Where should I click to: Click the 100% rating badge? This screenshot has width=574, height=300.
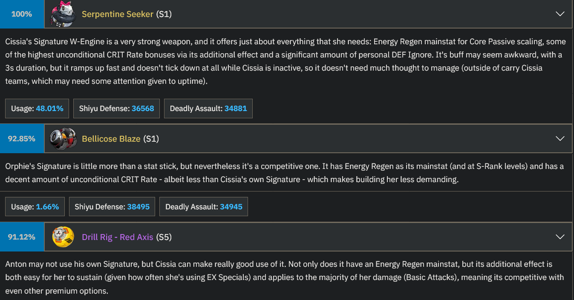(x=22, y=14)
